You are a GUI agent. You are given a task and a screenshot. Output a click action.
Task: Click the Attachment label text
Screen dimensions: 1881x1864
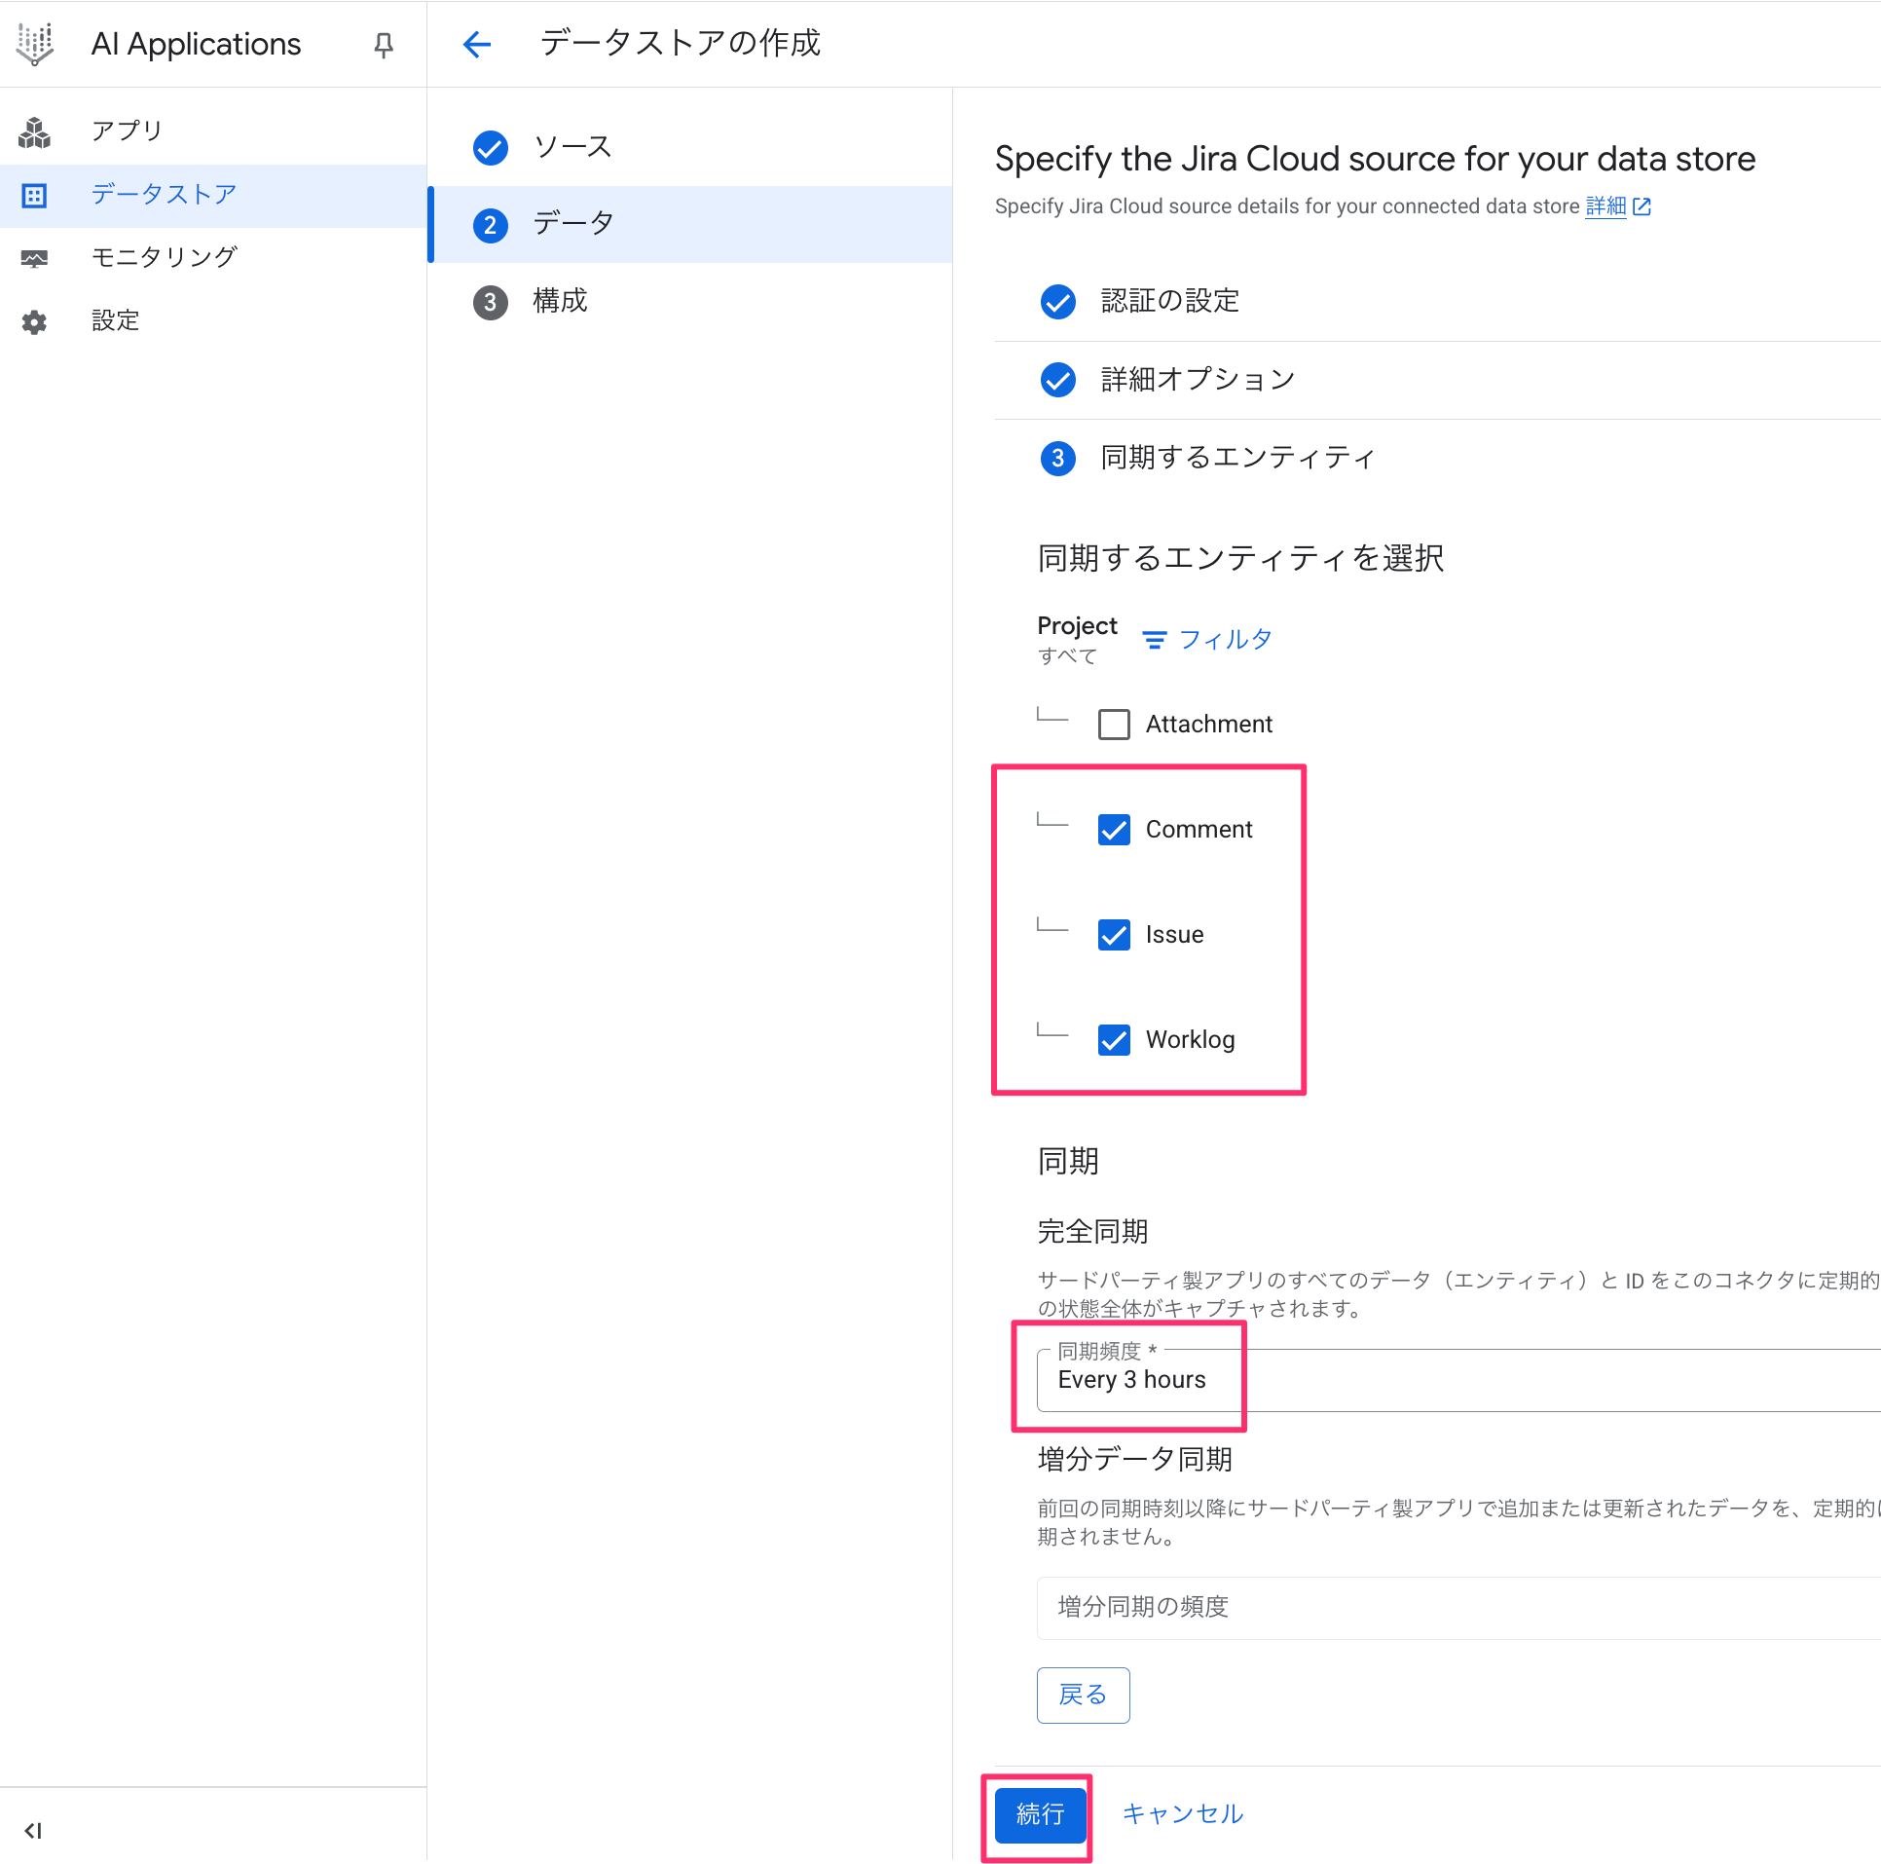point(1209,725)
